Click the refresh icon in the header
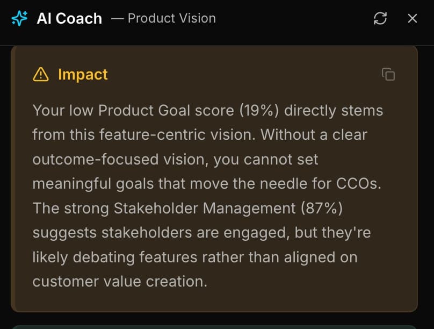This screenshot has height=329, width=434. tap(380, 19)
